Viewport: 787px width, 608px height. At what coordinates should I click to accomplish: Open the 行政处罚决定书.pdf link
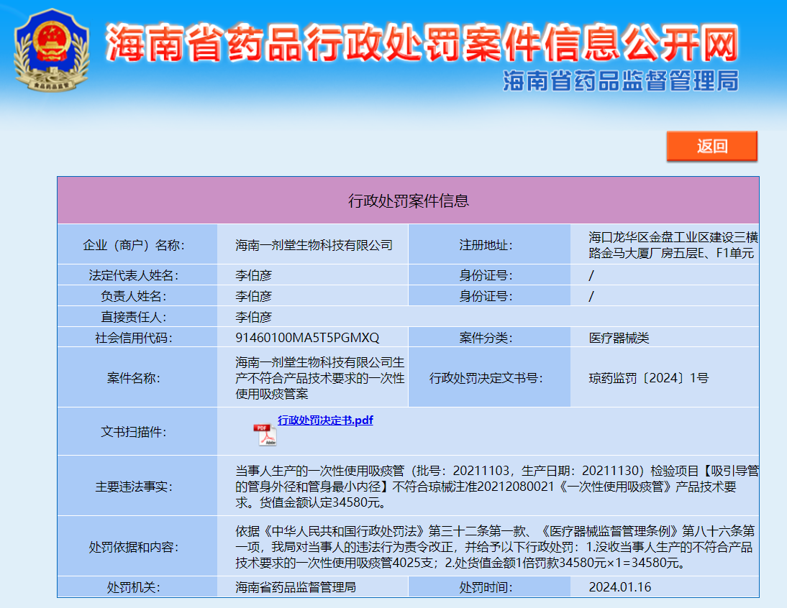(325, 420)
